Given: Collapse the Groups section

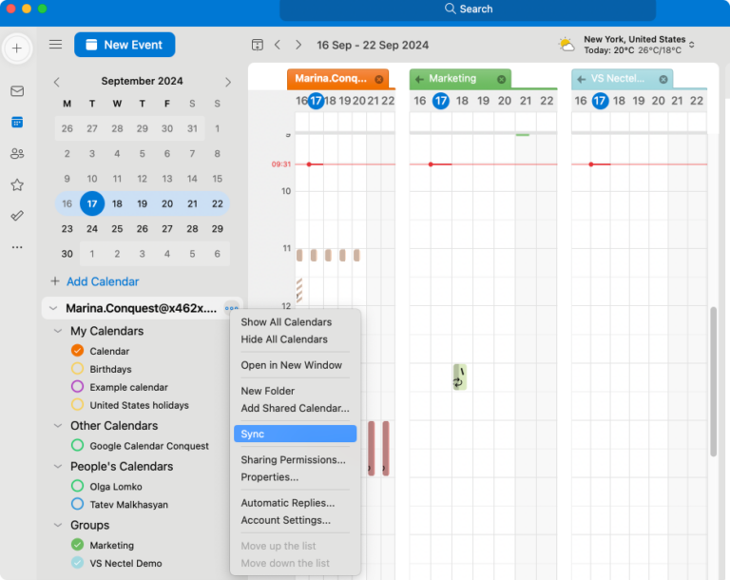Looking at the screenshot, I should [58, 525].
